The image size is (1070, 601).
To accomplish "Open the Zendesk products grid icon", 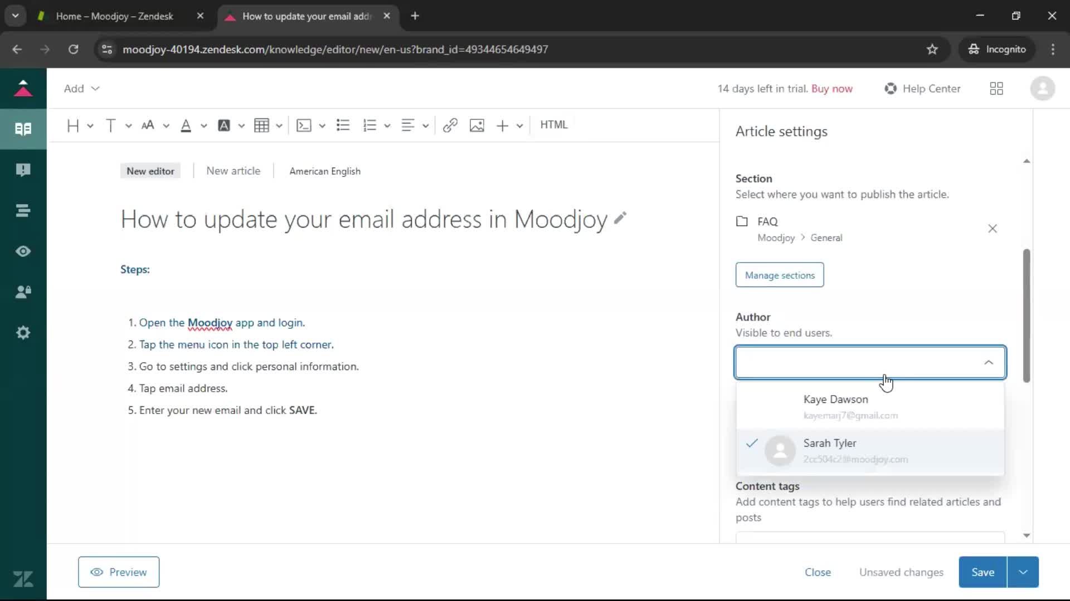I will click(x=996, y=88).
